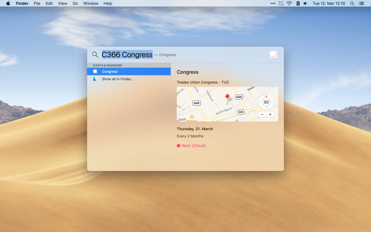Click Trades Union Congress - TUC text

[x=203, y=82]
